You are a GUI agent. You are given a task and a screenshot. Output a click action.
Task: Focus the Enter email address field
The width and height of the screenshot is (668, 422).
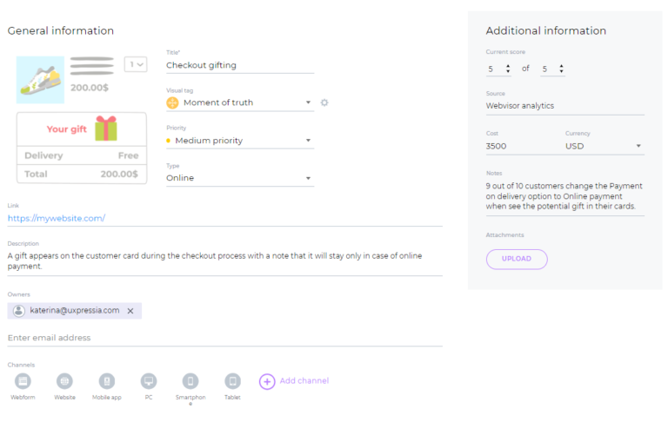coord(224,338)
